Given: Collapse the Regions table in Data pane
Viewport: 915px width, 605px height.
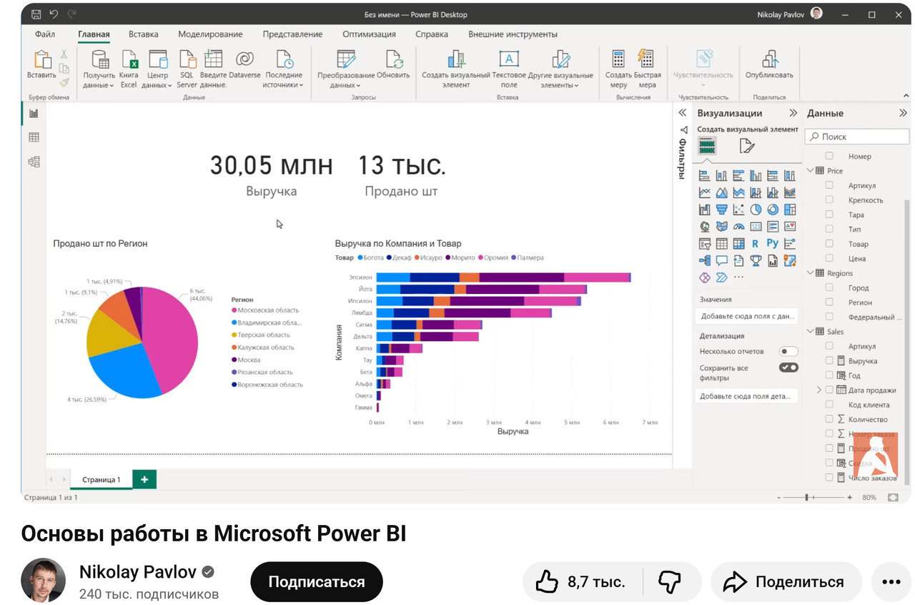Looking at the screenshot, I should [x=811, y=273].
